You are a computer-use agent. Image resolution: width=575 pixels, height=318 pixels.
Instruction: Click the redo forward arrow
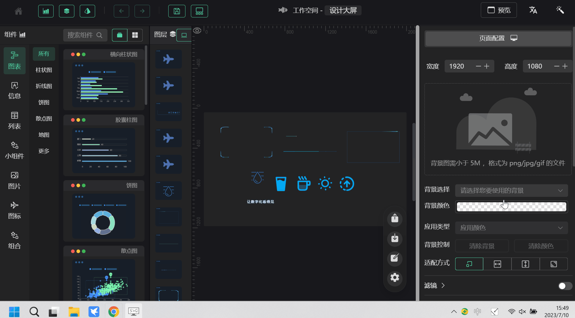(x=142, y=11)
